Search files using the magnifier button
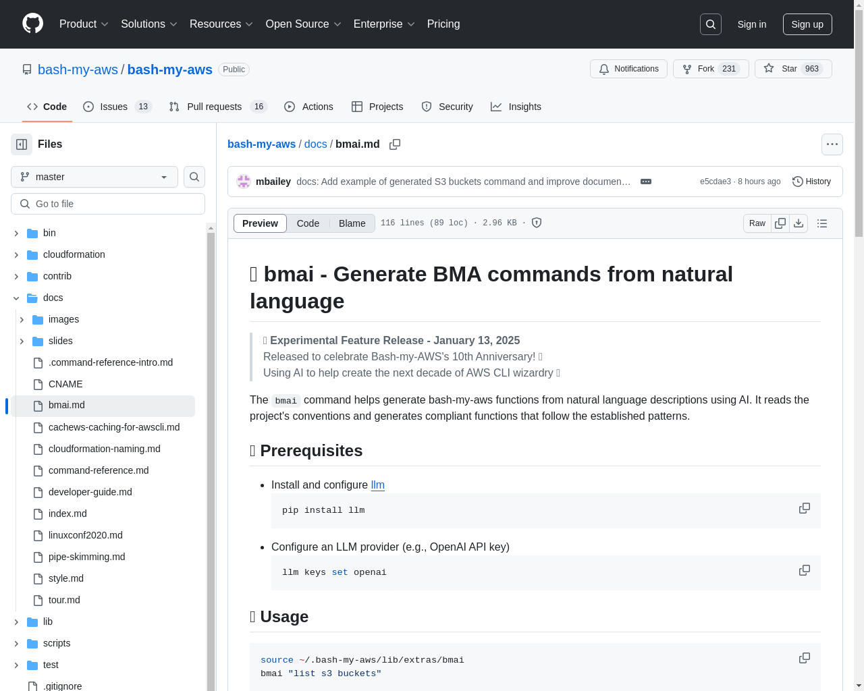Image resolution: width=864 pixels, height=691 pixels. pos(194,177)
